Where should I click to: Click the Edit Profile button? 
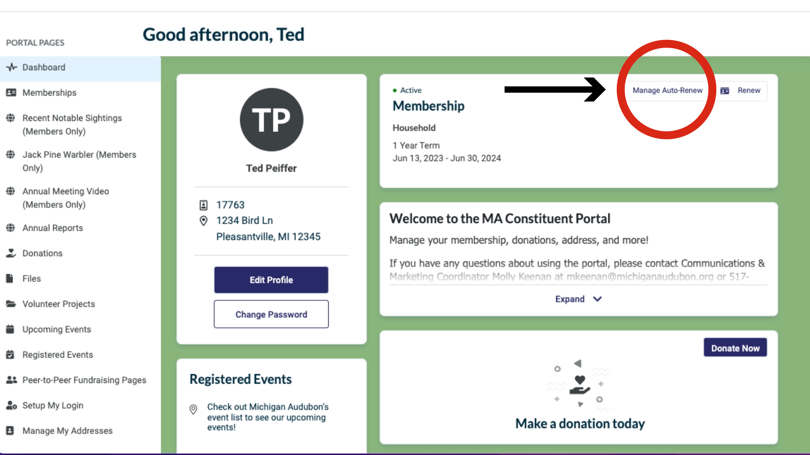pyautogui.click(x=271, y=280)
